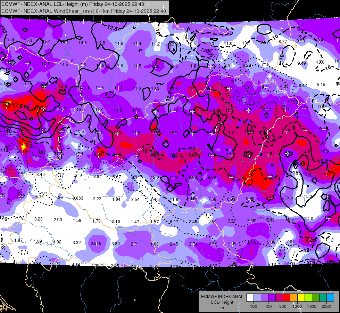
Task: Select the teal legend color swatch
Action: coord(323,297)
